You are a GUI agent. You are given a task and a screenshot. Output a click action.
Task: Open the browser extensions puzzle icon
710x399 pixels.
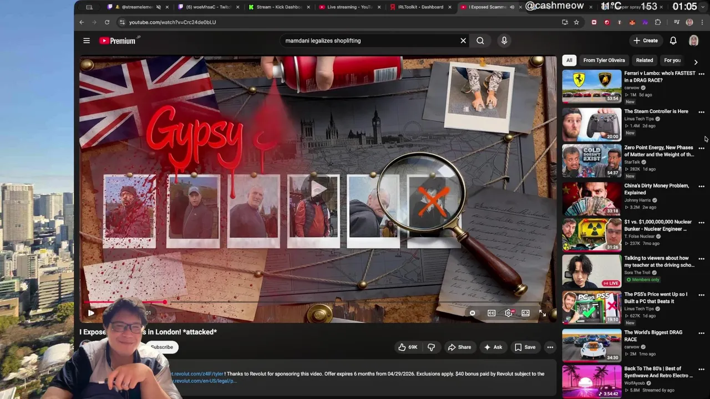pyautogui.click(x=658, y=22)
